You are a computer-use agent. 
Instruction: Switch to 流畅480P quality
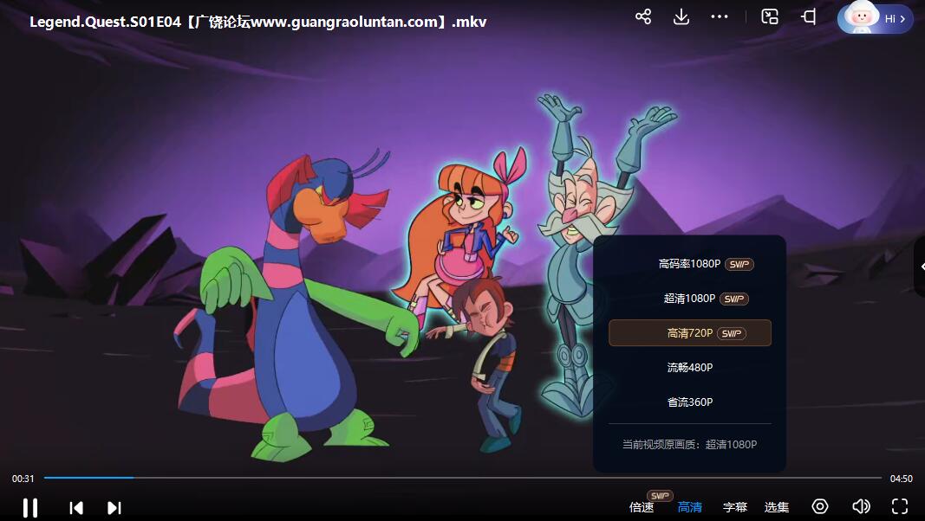(689, 367)
